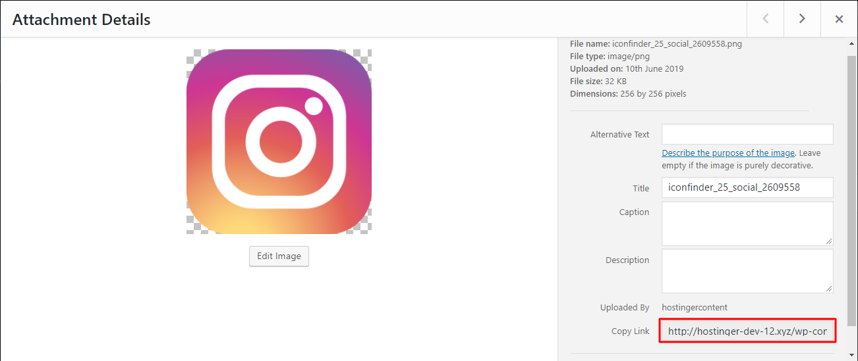The image size is (858, 361).
Task: Go to next attachment with right chevron
Action: click(x=802, y=19)
